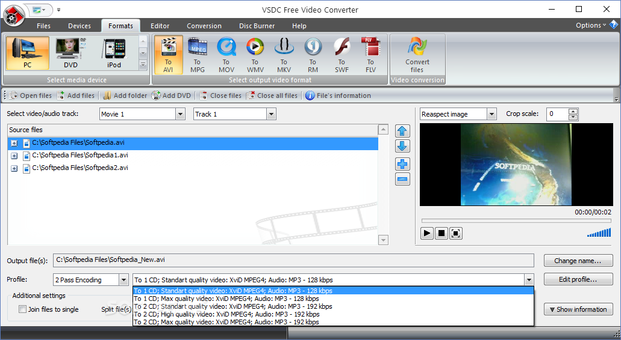The image size is (621, 340).
Task: Add a file with plus button
Action: coord(402,164)
